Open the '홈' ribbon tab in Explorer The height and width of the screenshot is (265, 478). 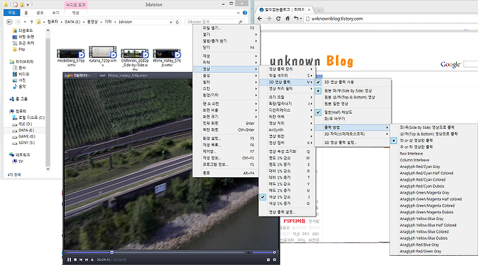(26, 13)
